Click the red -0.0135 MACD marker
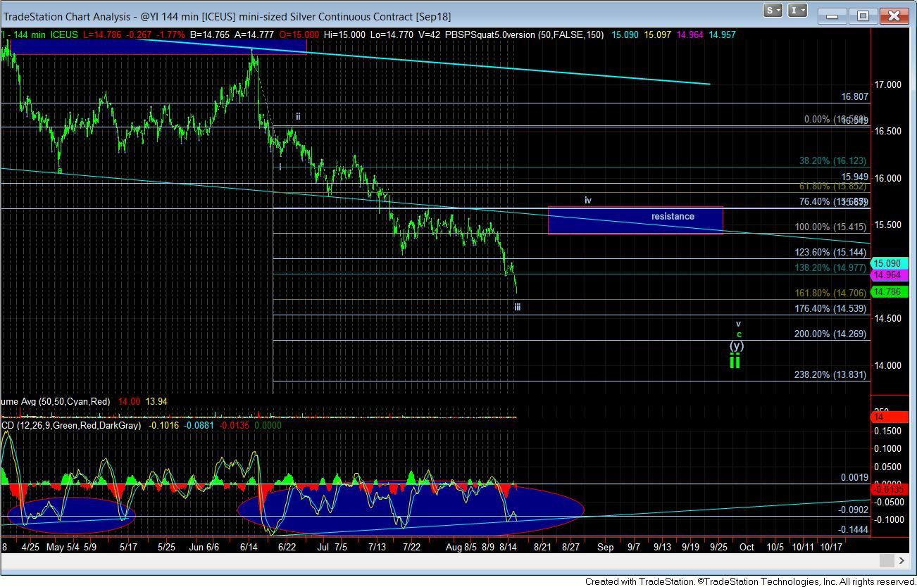Viewport: 917px width, 587px height. pos(888,489)
